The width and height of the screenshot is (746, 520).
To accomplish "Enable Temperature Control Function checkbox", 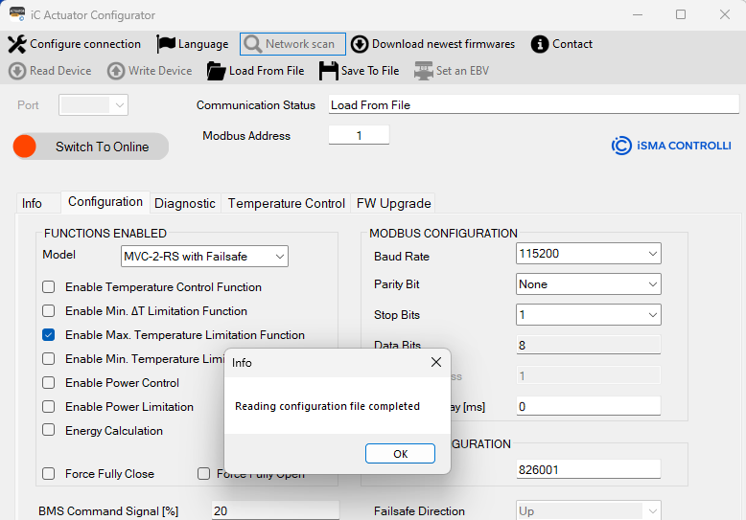I will click(49, 287).
